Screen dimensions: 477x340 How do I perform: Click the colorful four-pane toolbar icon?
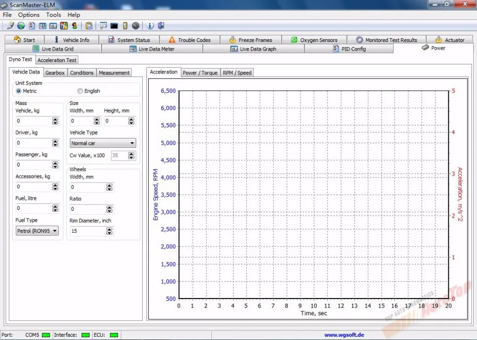tap(64, 26)
